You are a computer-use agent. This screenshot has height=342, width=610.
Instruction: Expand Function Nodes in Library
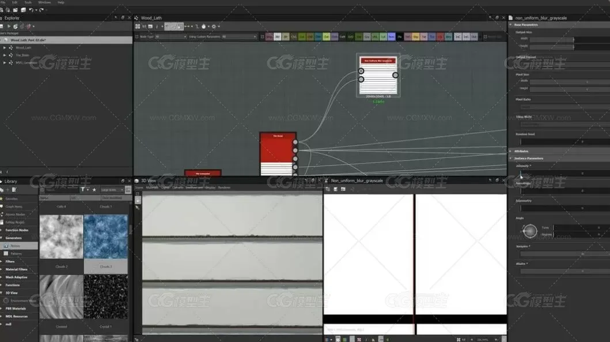click(2, 230)
